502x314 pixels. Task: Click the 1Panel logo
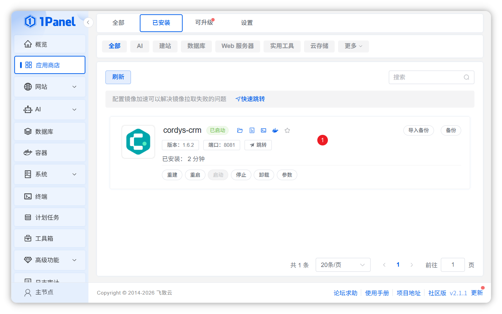click(50, 22)
